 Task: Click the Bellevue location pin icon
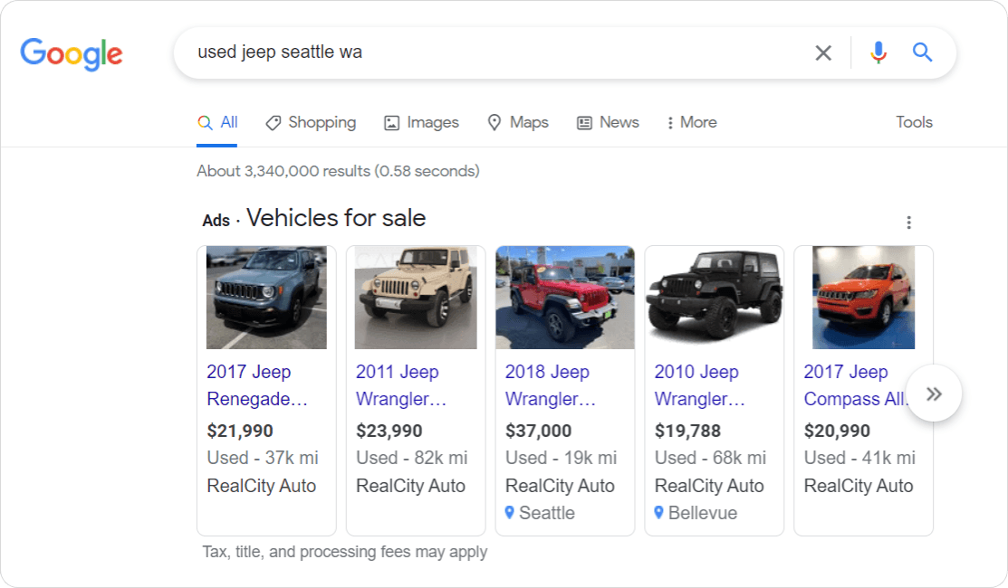point(658,513)
